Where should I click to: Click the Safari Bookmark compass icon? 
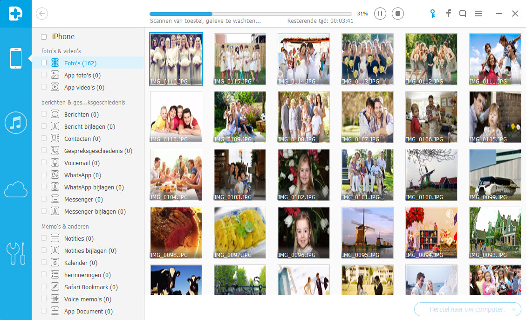coord(55,286)
